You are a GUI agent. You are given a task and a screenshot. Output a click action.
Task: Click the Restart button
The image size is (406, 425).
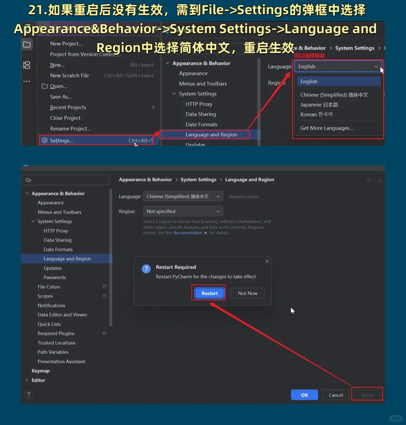pyautogui.click(x=209, y=293)
